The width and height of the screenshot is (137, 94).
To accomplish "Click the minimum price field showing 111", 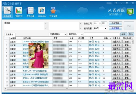I will point(96,23).
